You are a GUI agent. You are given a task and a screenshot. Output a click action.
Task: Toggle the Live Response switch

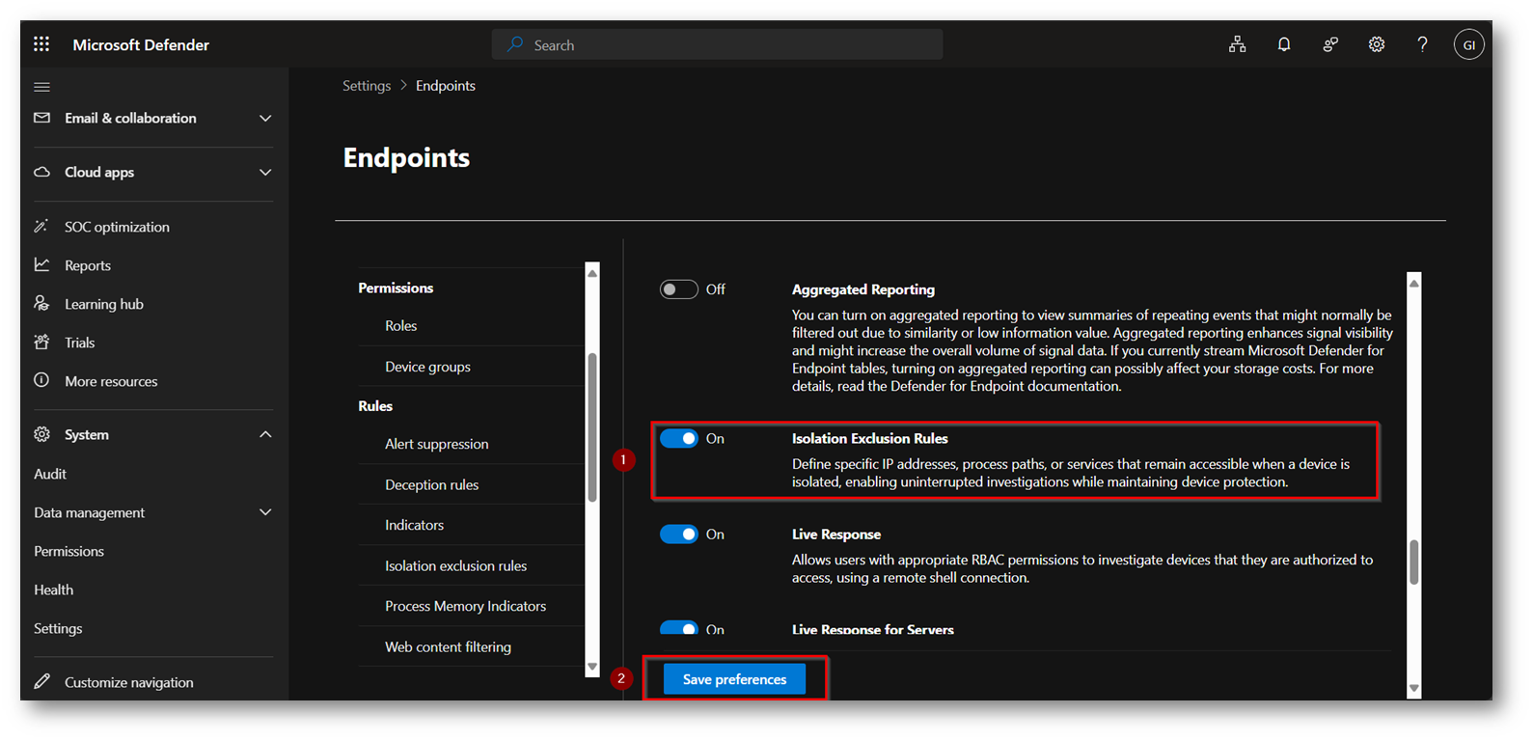point(678,535)
